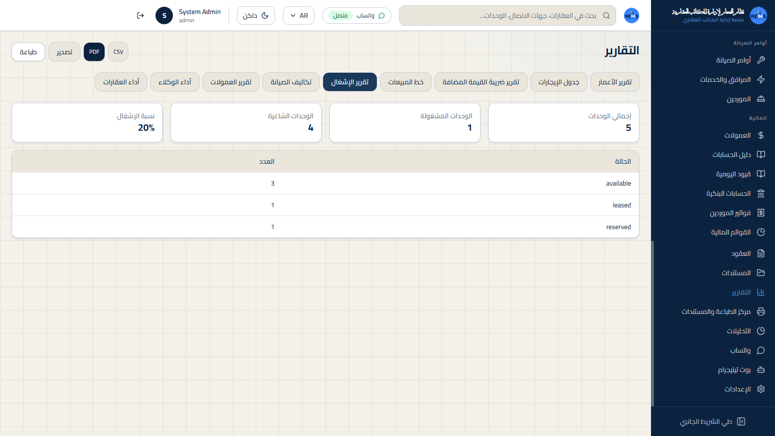
Task: Select CSV export format
Action: tap(118, 52)
